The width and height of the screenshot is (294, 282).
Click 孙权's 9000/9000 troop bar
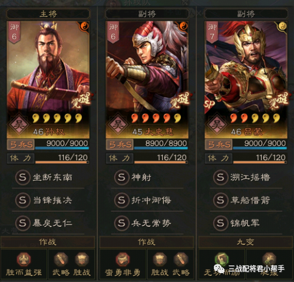coord(62,145)
